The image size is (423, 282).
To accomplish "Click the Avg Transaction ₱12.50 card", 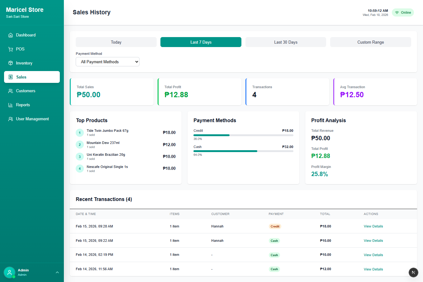I will click(x=375, y=92).
